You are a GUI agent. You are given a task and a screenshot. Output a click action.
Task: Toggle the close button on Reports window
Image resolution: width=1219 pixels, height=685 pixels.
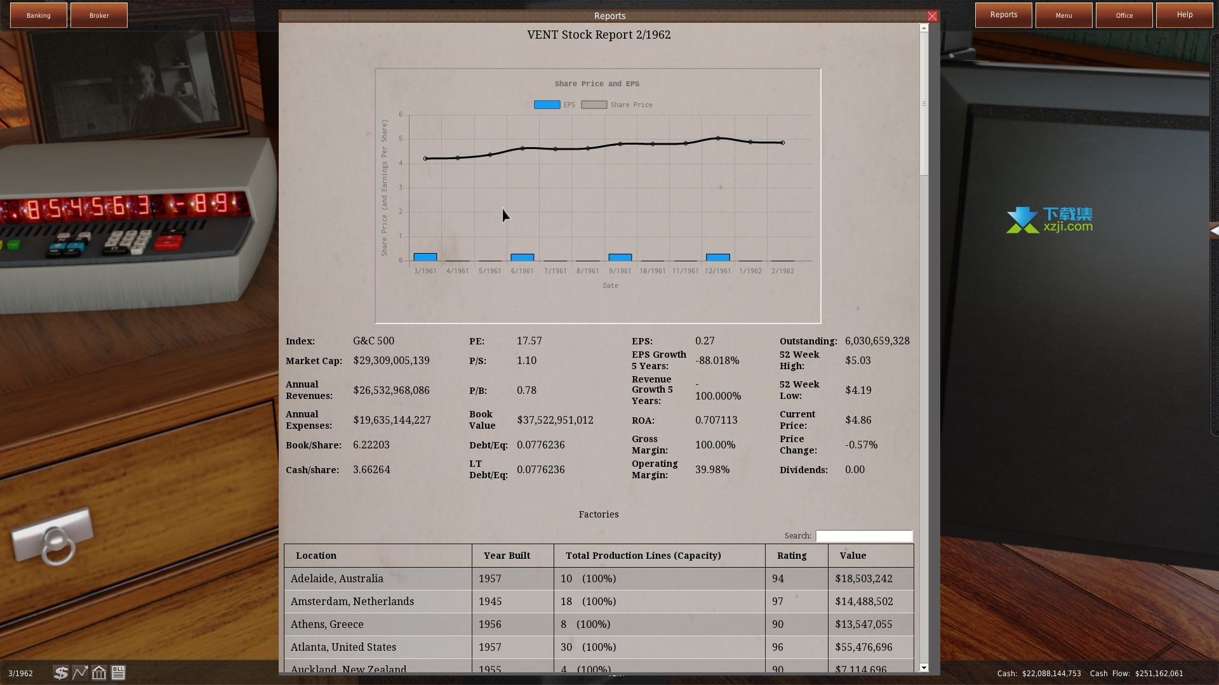[933, 15]
